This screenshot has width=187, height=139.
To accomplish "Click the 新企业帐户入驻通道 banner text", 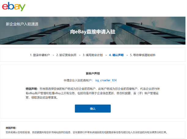I will [22, 24].
